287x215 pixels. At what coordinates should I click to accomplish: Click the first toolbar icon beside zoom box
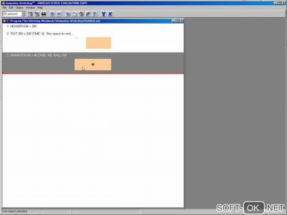coord(30,14)
